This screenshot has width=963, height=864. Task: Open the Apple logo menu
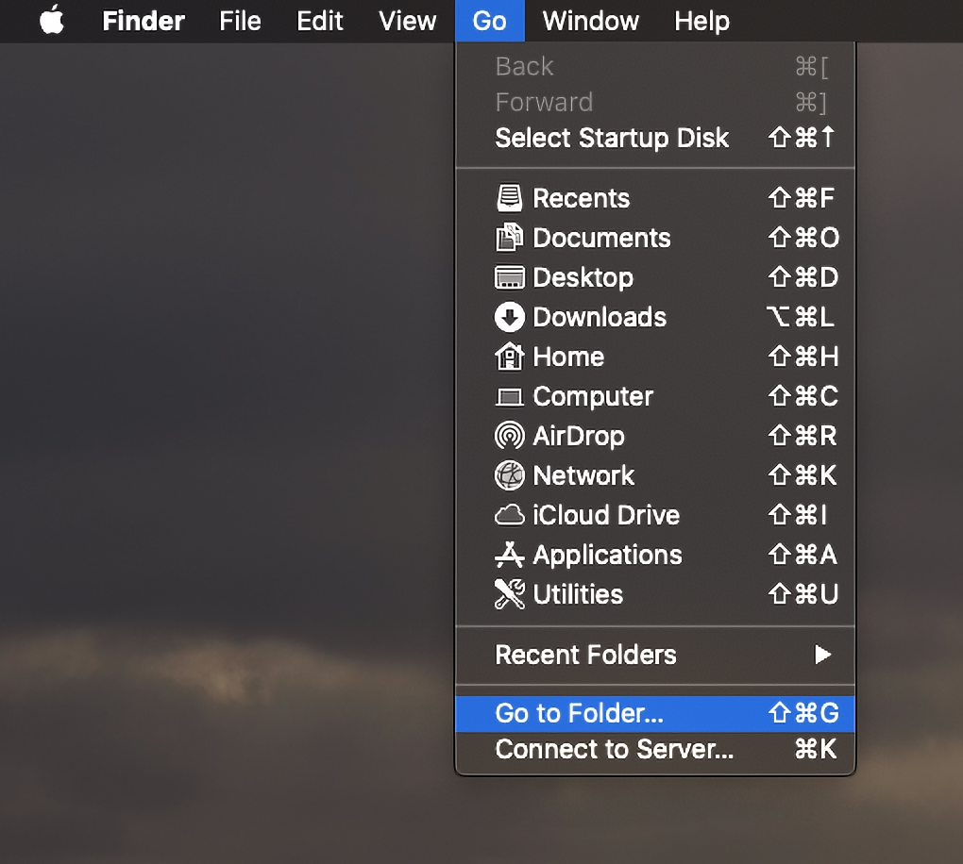[52, 20]
